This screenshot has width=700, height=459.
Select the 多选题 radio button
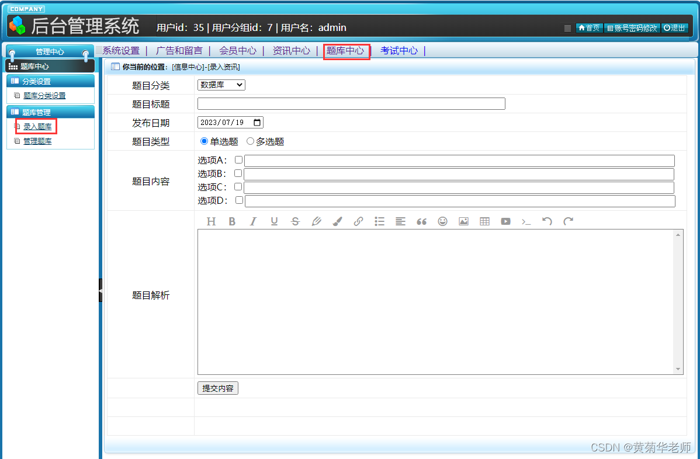(249, 141)
